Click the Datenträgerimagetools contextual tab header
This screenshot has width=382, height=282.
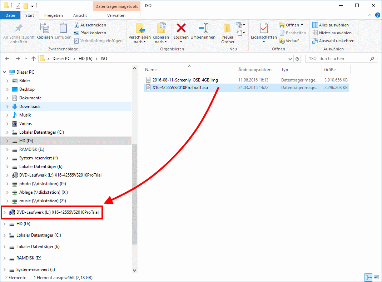116,6
